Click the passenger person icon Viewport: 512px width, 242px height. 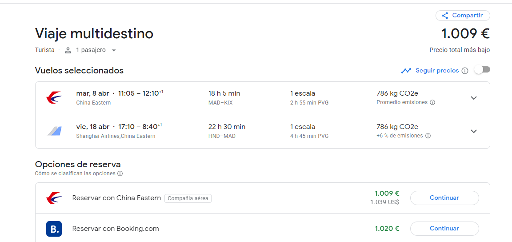point(68,50)
